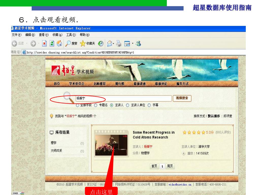
Task: Click the IE address bar URL
Action: tap(80, 52)
